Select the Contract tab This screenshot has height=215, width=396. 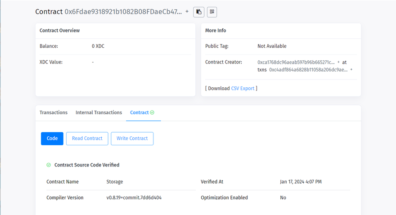[x=139, y=112]
